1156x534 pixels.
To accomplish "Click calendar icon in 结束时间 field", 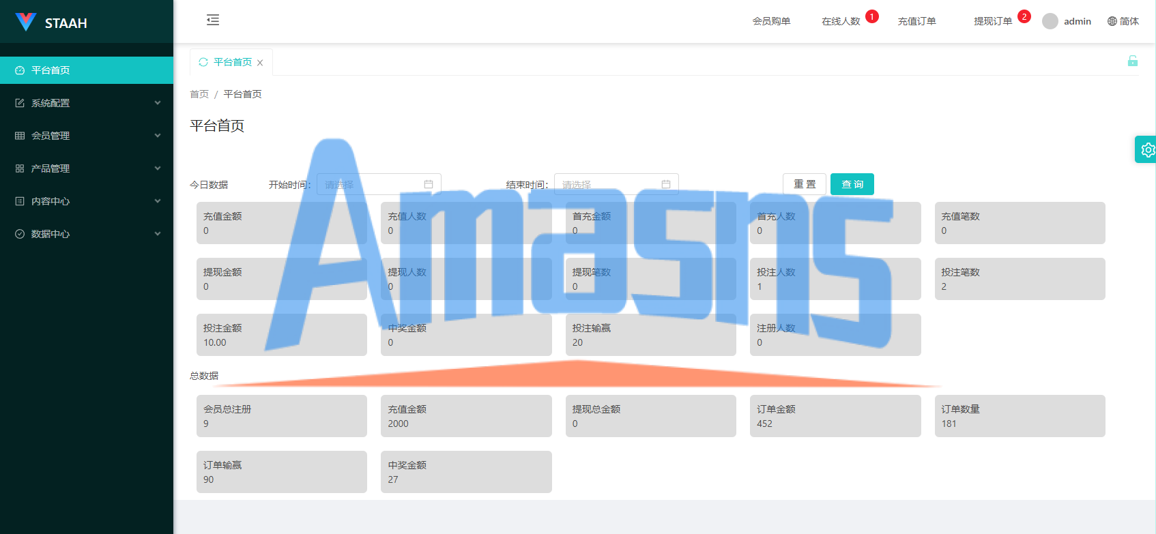I will click(666, 184).
